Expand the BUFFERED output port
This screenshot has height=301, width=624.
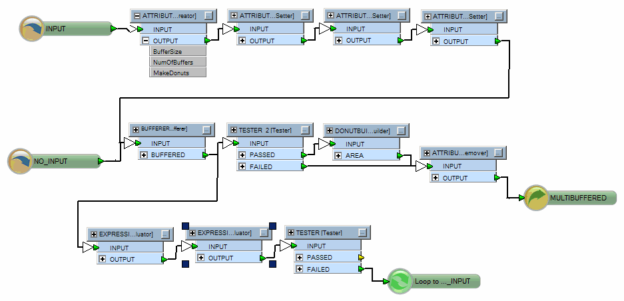click(x=144, y=154)
